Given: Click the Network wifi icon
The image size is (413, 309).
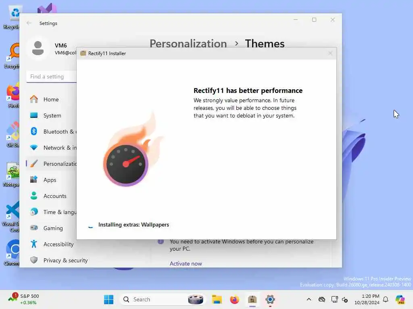Looking at the screenshot, I should 34,147.
